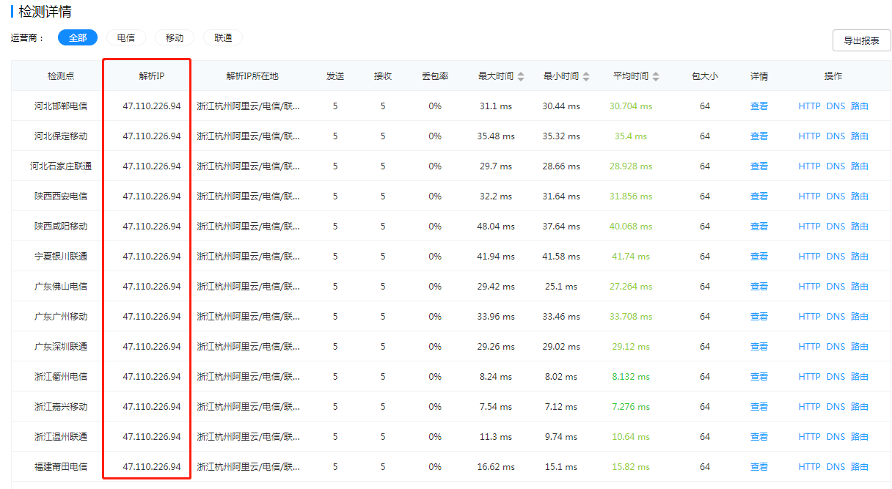This screenshot has height=489, width=892.
Task: Sort by 平均时间 column arrows
Action: click(656, 76)
